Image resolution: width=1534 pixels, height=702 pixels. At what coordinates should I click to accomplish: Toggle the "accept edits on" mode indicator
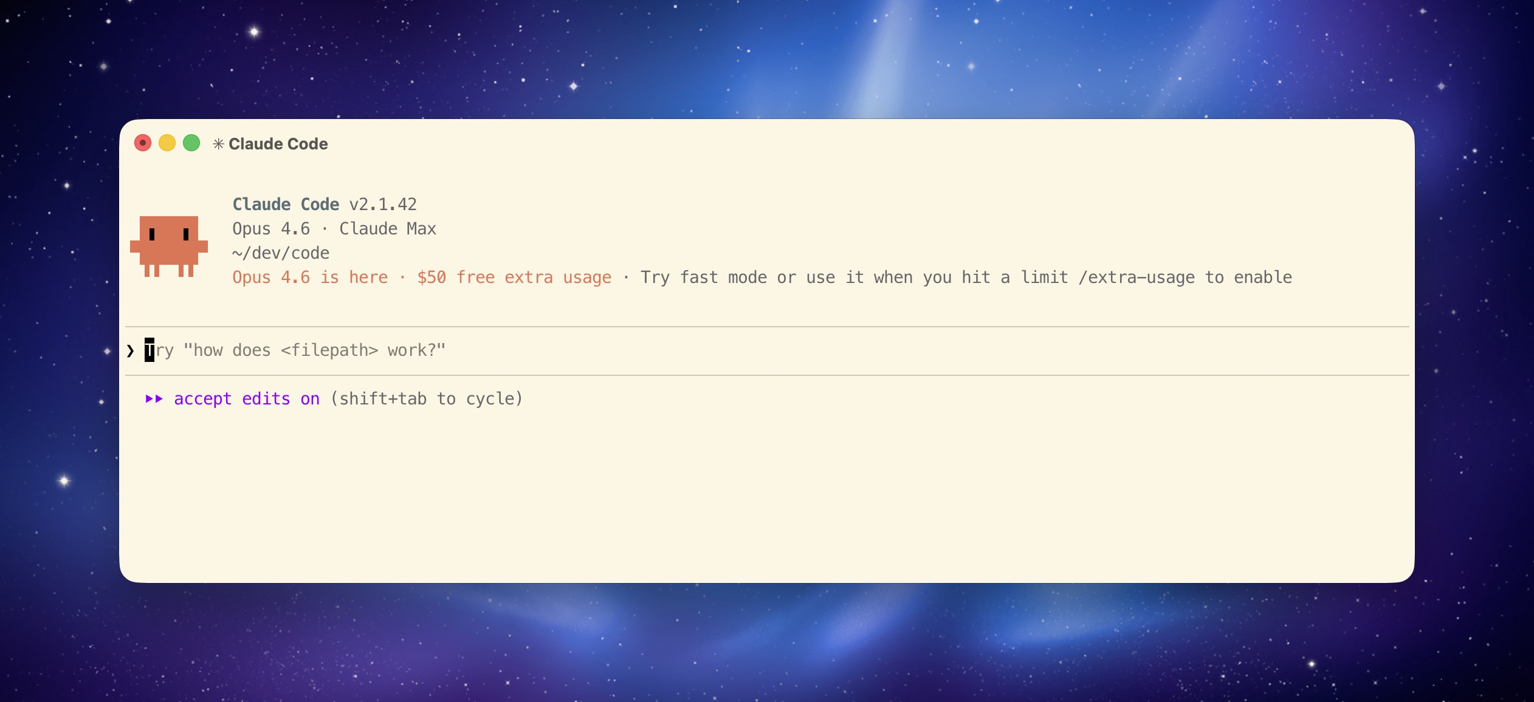[246, 399]
